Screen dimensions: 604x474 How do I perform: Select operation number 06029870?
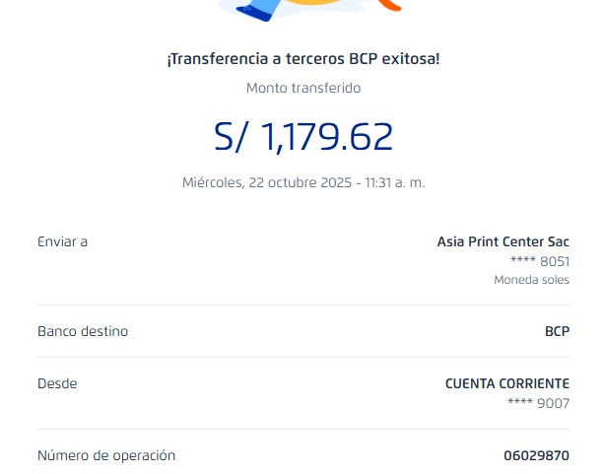(x=536, y=455)
